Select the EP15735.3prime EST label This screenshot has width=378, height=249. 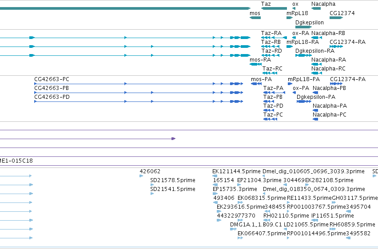(x=235, y=189)
